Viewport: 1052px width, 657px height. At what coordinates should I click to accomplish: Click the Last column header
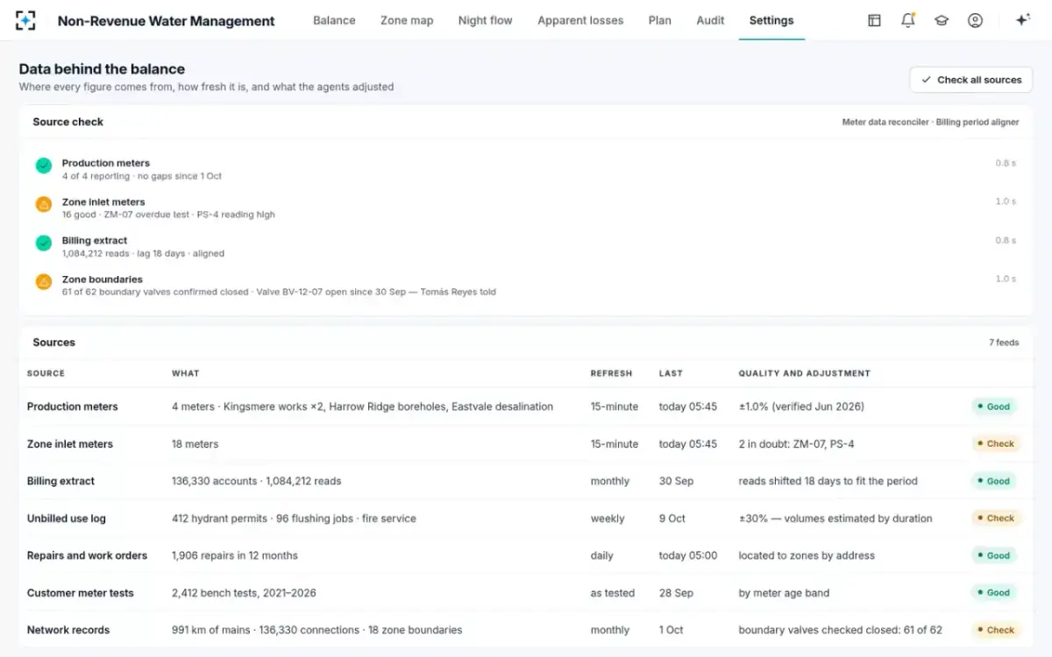point(671,373)
